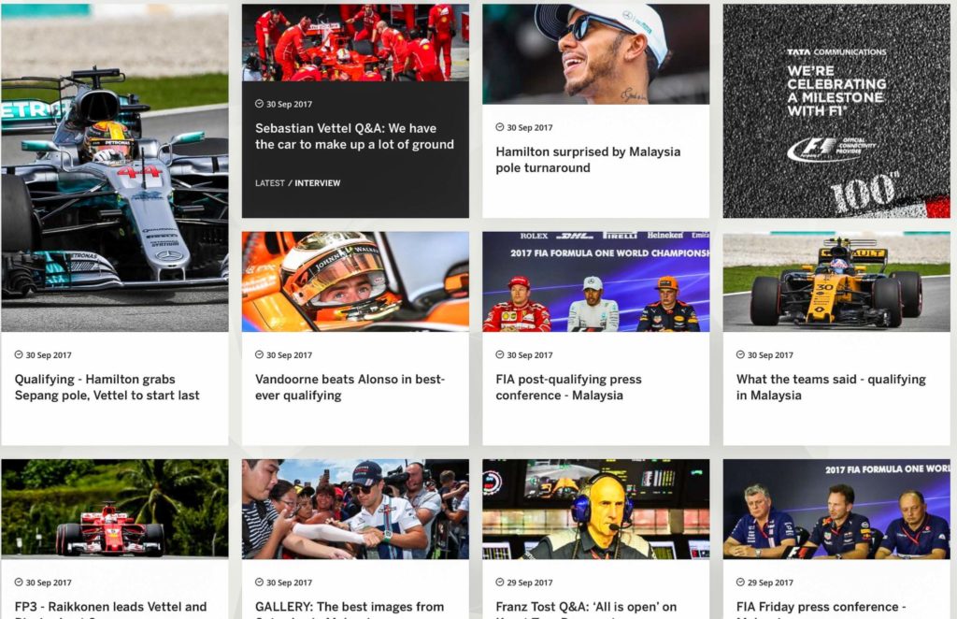Click the red Ferrari on track thumbnail
The width and height of the screenshot is (957, 619).
[x=115, y=509]
